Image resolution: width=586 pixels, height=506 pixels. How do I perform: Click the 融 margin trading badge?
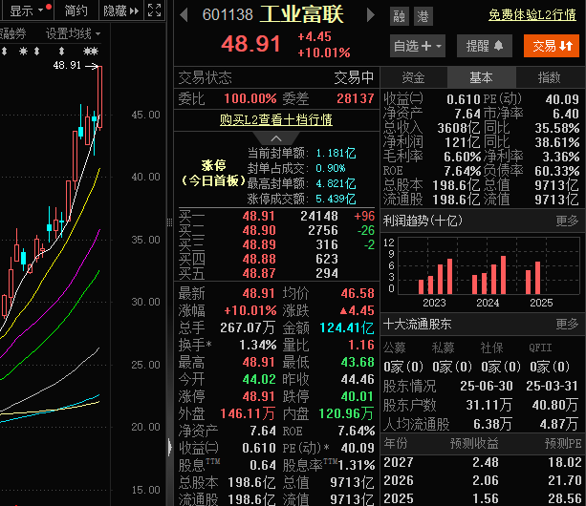tap(399, 15)
